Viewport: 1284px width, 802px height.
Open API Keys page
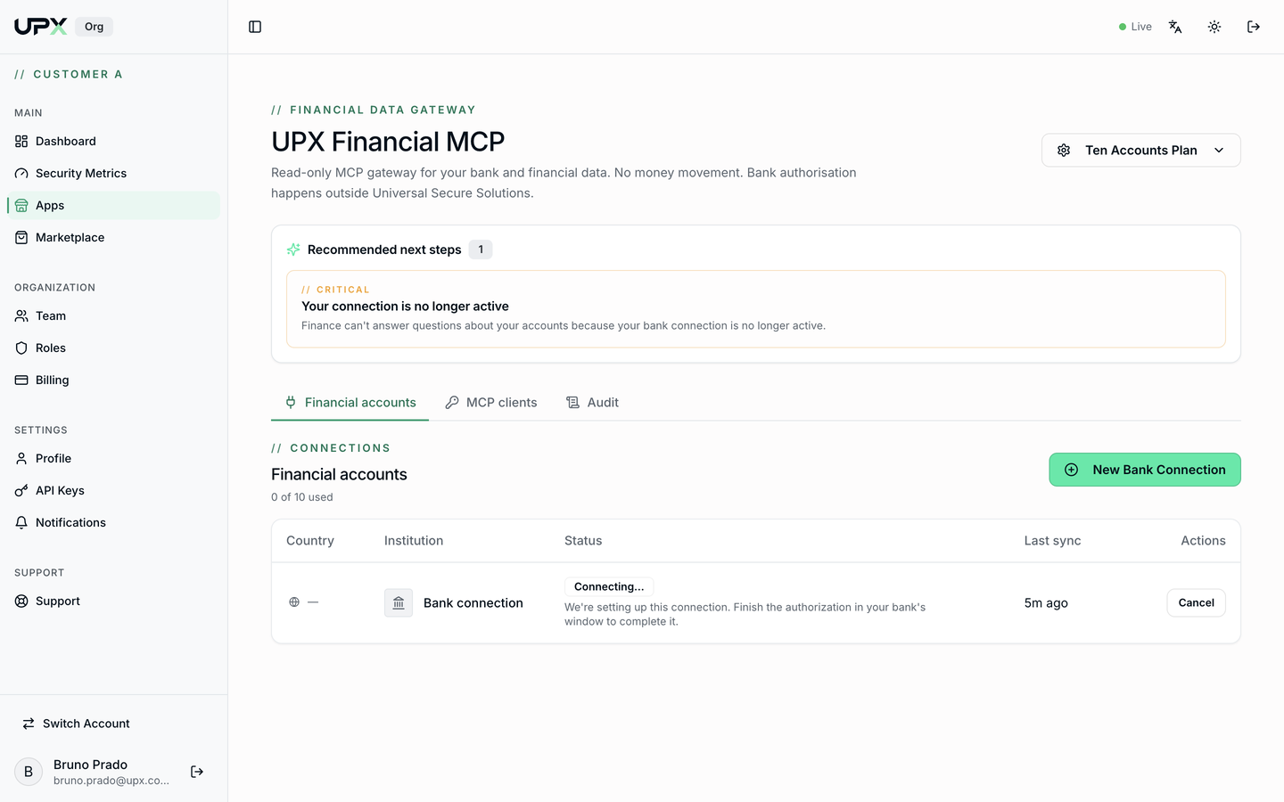point(114,490)
